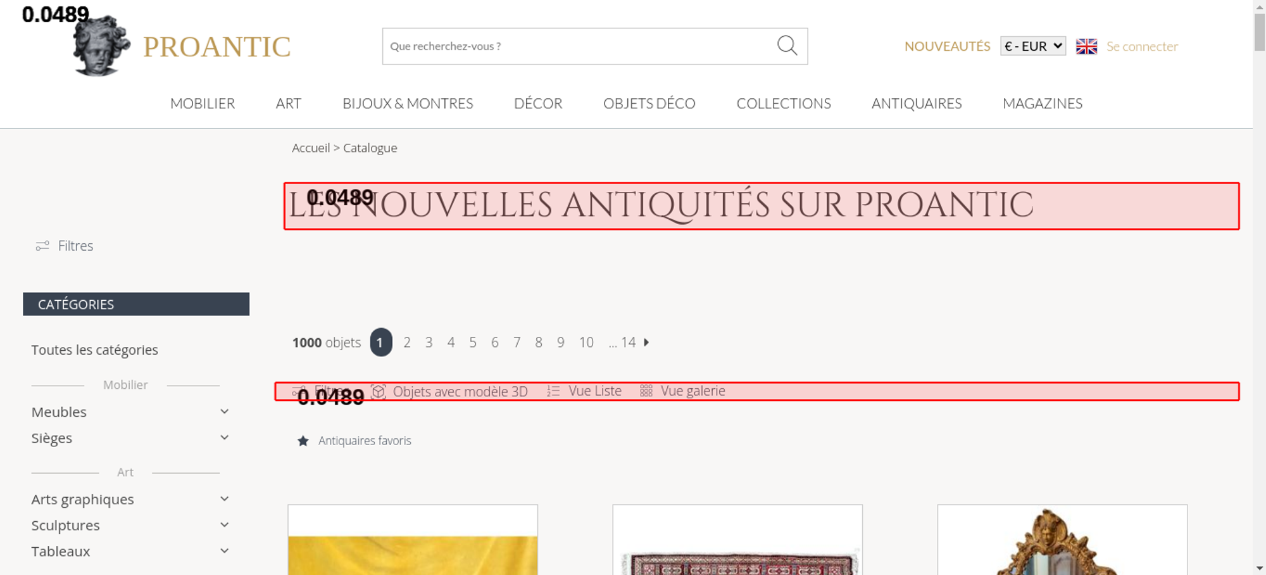
Task: Click the search magnifier icon
Action: pos(787,46)
